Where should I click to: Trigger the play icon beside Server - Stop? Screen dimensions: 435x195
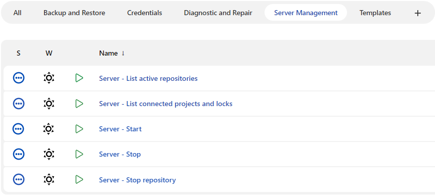pos(79,154)
